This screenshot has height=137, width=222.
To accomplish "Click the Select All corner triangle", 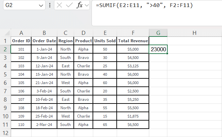I will point(6,33).
